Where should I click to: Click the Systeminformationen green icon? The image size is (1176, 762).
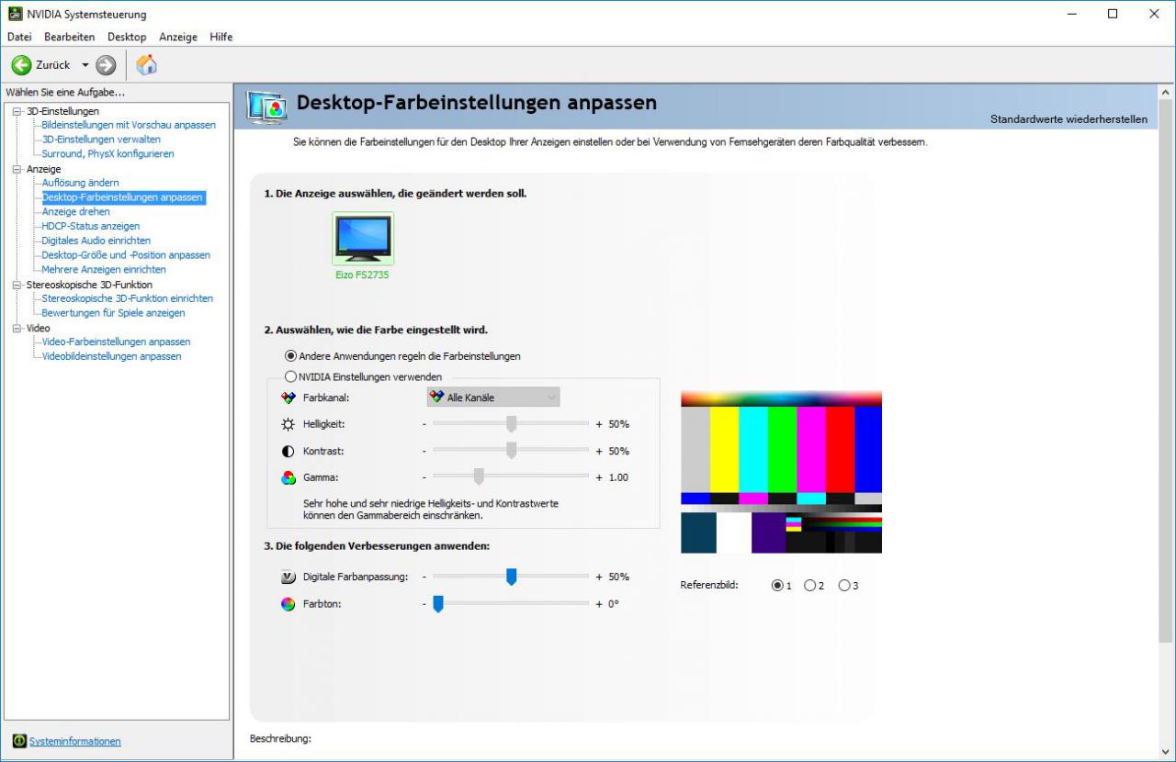(19, 741)
